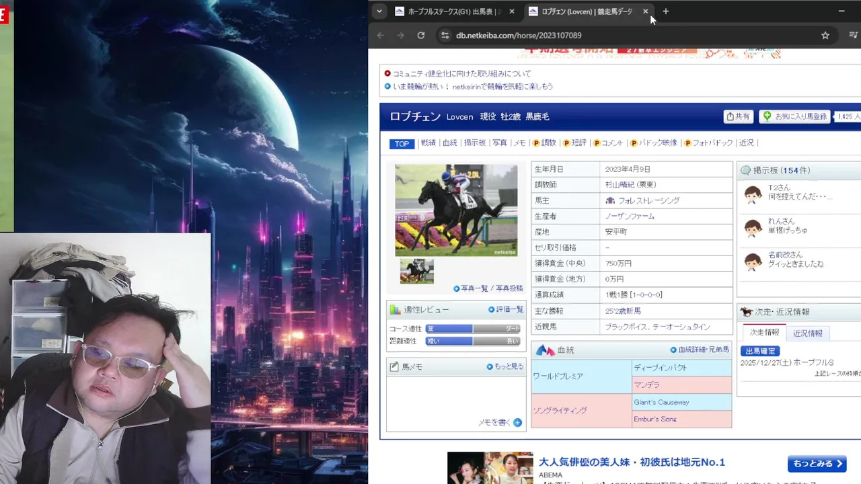
Task: Click the 血統 pedigree header icon
Action: [545, 350]
